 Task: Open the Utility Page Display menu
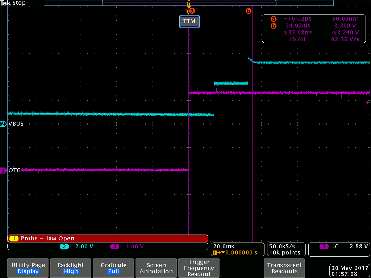click(28, 268)
